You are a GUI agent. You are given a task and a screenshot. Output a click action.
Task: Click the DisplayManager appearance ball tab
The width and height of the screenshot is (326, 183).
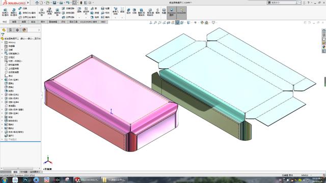24,30
